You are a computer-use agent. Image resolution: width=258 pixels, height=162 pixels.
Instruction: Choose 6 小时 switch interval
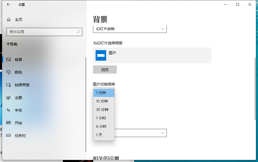click(104, 126)
